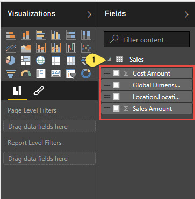The image size is (195, 199).
Task: Select Line and stacked column chart visual
Action: (41, 48)
